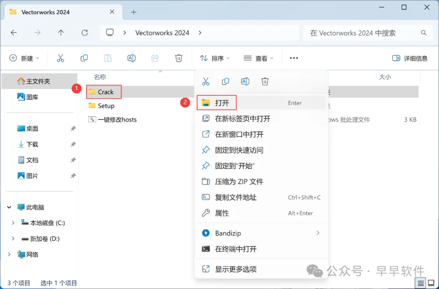Image resolution: width=439 pixels, height=289 pixels.
Task: Click the toolbar Share icon
Action: pos(155,58)
